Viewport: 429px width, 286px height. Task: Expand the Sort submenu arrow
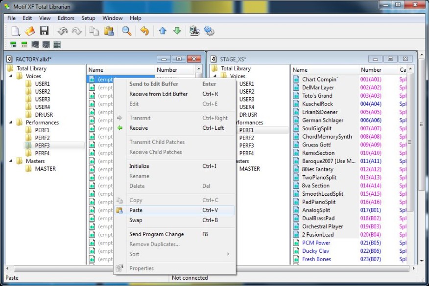(228, 254)
